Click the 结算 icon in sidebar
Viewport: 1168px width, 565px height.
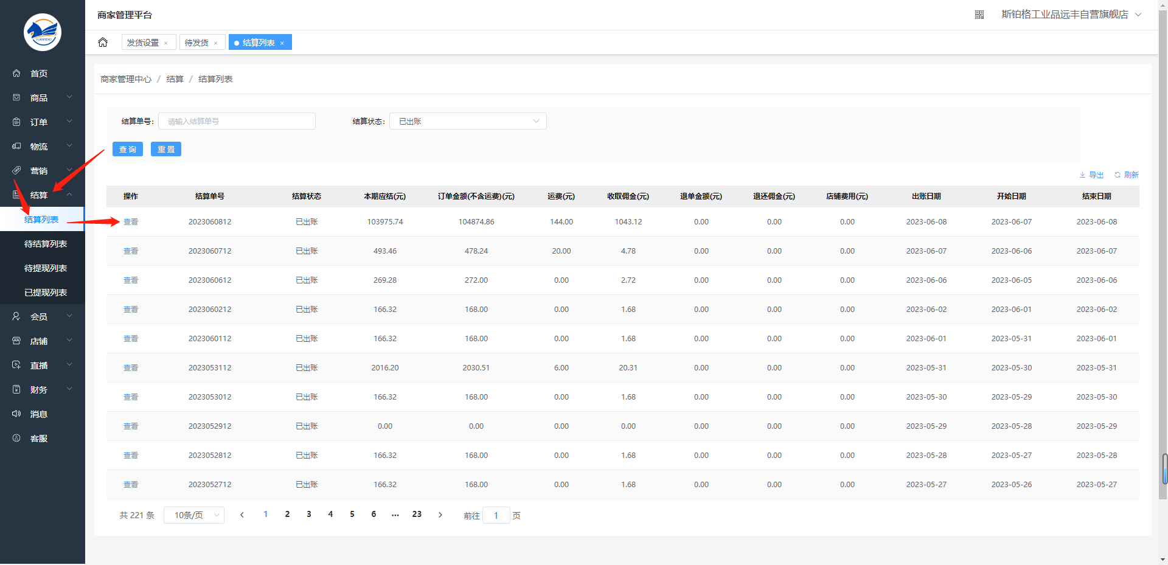point(16,195)
